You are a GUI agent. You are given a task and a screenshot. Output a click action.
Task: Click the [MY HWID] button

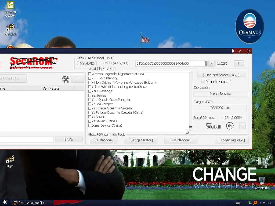[x=87, y=63]
